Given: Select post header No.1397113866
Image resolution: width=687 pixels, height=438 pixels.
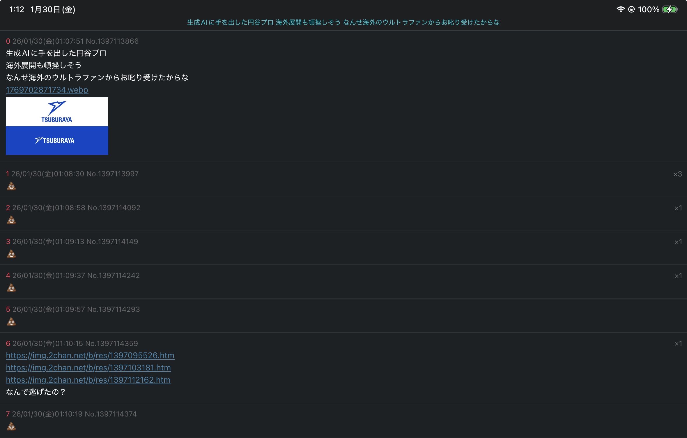Looking at the screenshot, I should tap(112, 41).
